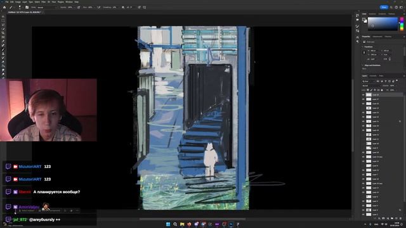This screenshot has width=406, height=228.
Task: Open the Image menu
Action: [x=18, y=2]
